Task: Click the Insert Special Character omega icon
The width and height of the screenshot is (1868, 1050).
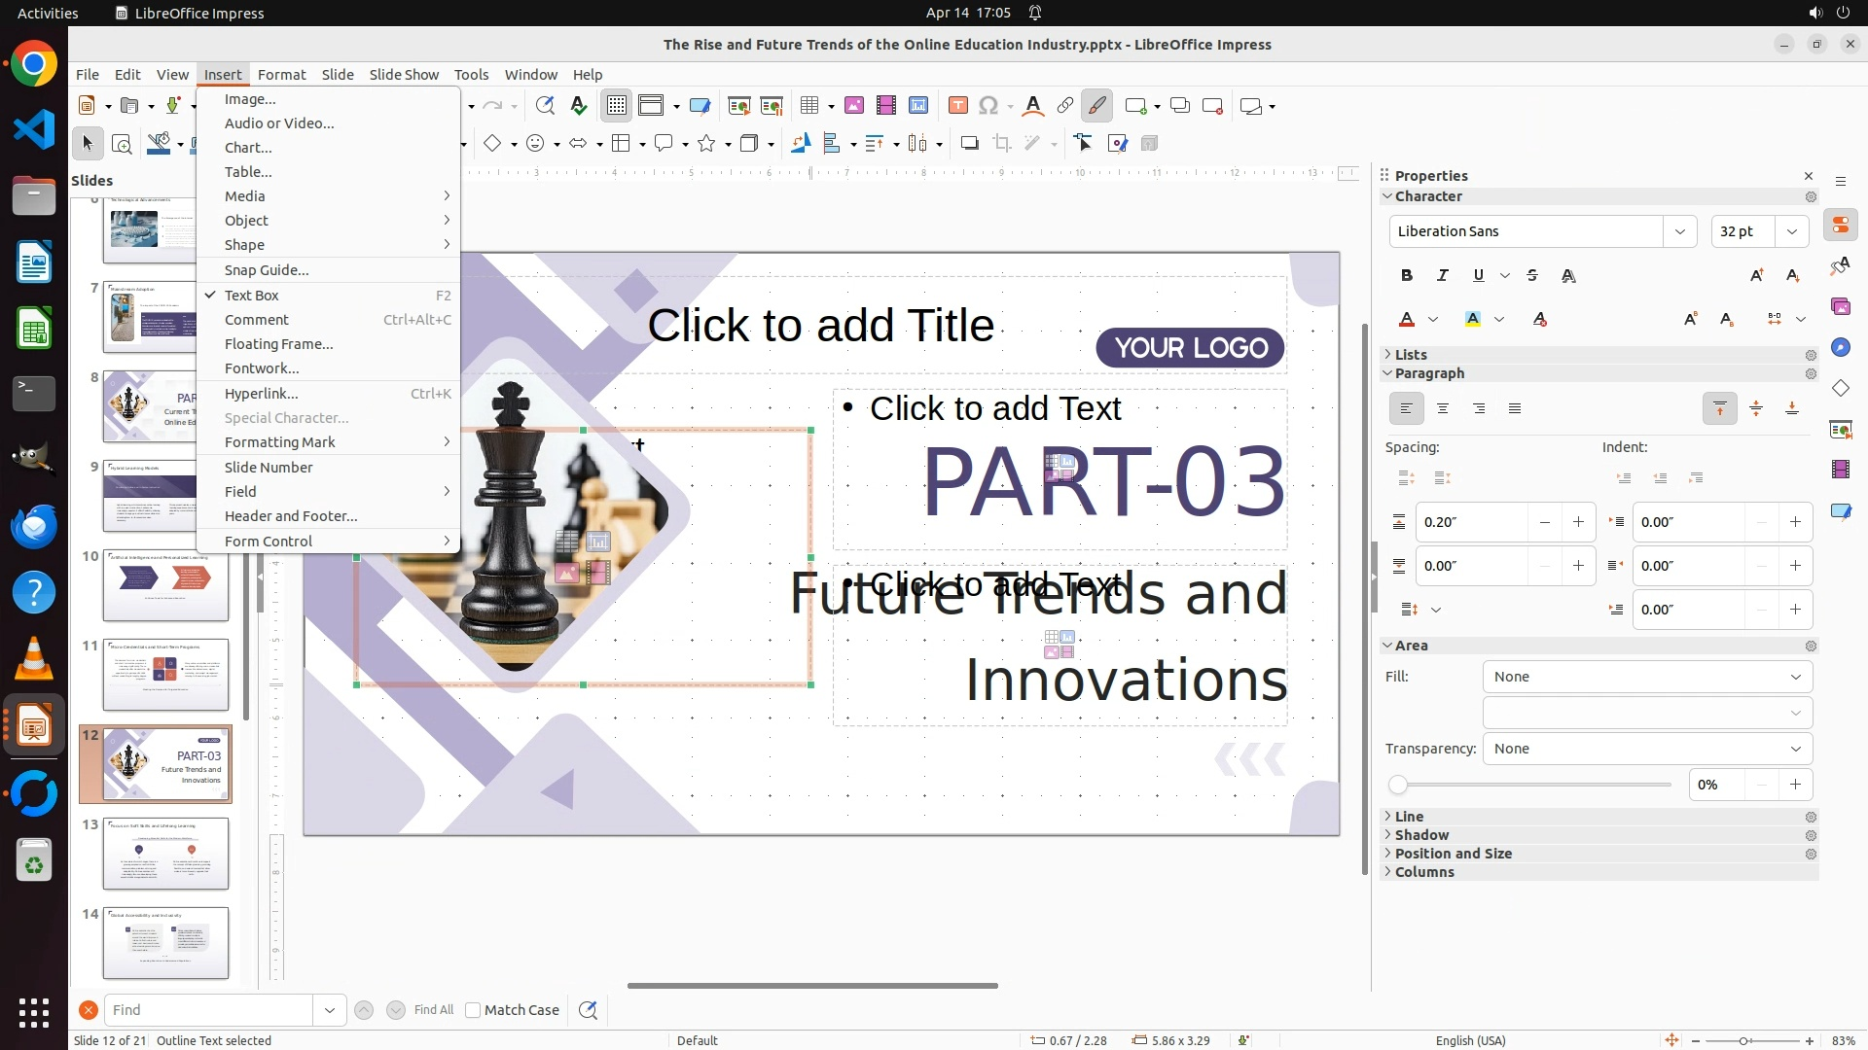Action: click(x=988, y=106)
